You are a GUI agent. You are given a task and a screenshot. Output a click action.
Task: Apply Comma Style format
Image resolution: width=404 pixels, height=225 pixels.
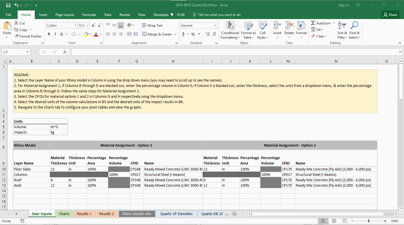tap(199, 34)
